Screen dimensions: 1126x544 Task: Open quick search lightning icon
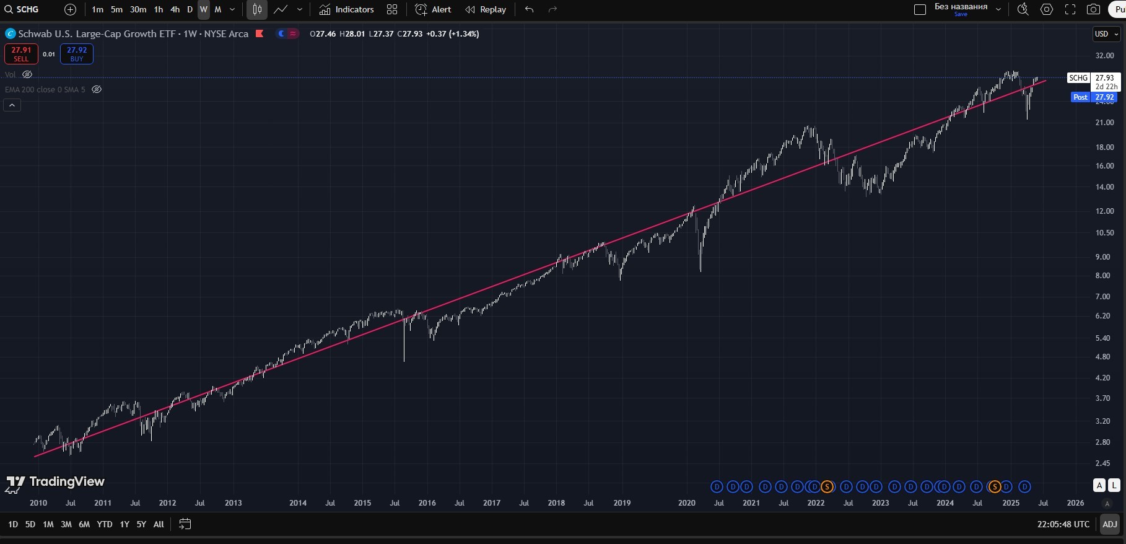(1023, 9)
